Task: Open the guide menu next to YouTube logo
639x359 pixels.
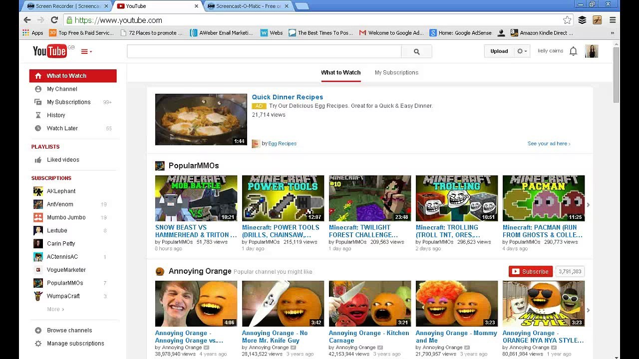Action: point(86,51)
